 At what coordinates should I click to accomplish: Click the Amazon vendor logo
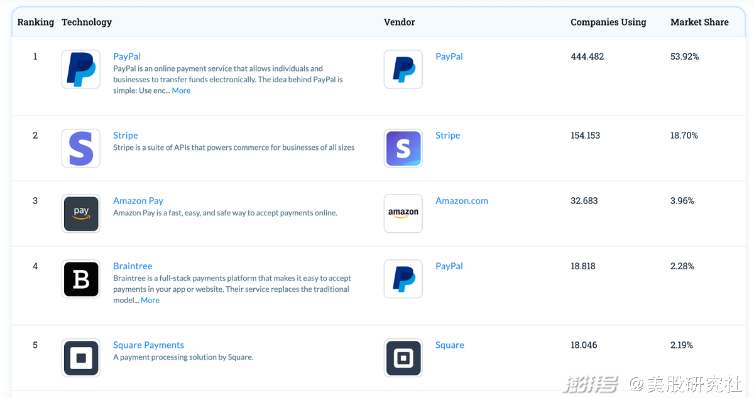(x=403, y=213)
